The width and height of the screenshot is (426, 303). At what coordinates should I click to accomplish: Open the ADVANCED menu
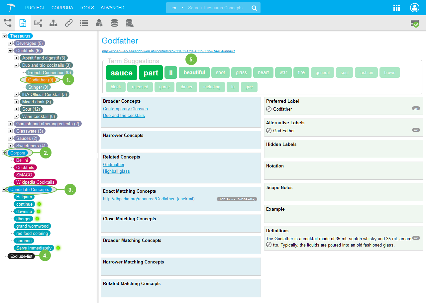click(x=112, y=8)
